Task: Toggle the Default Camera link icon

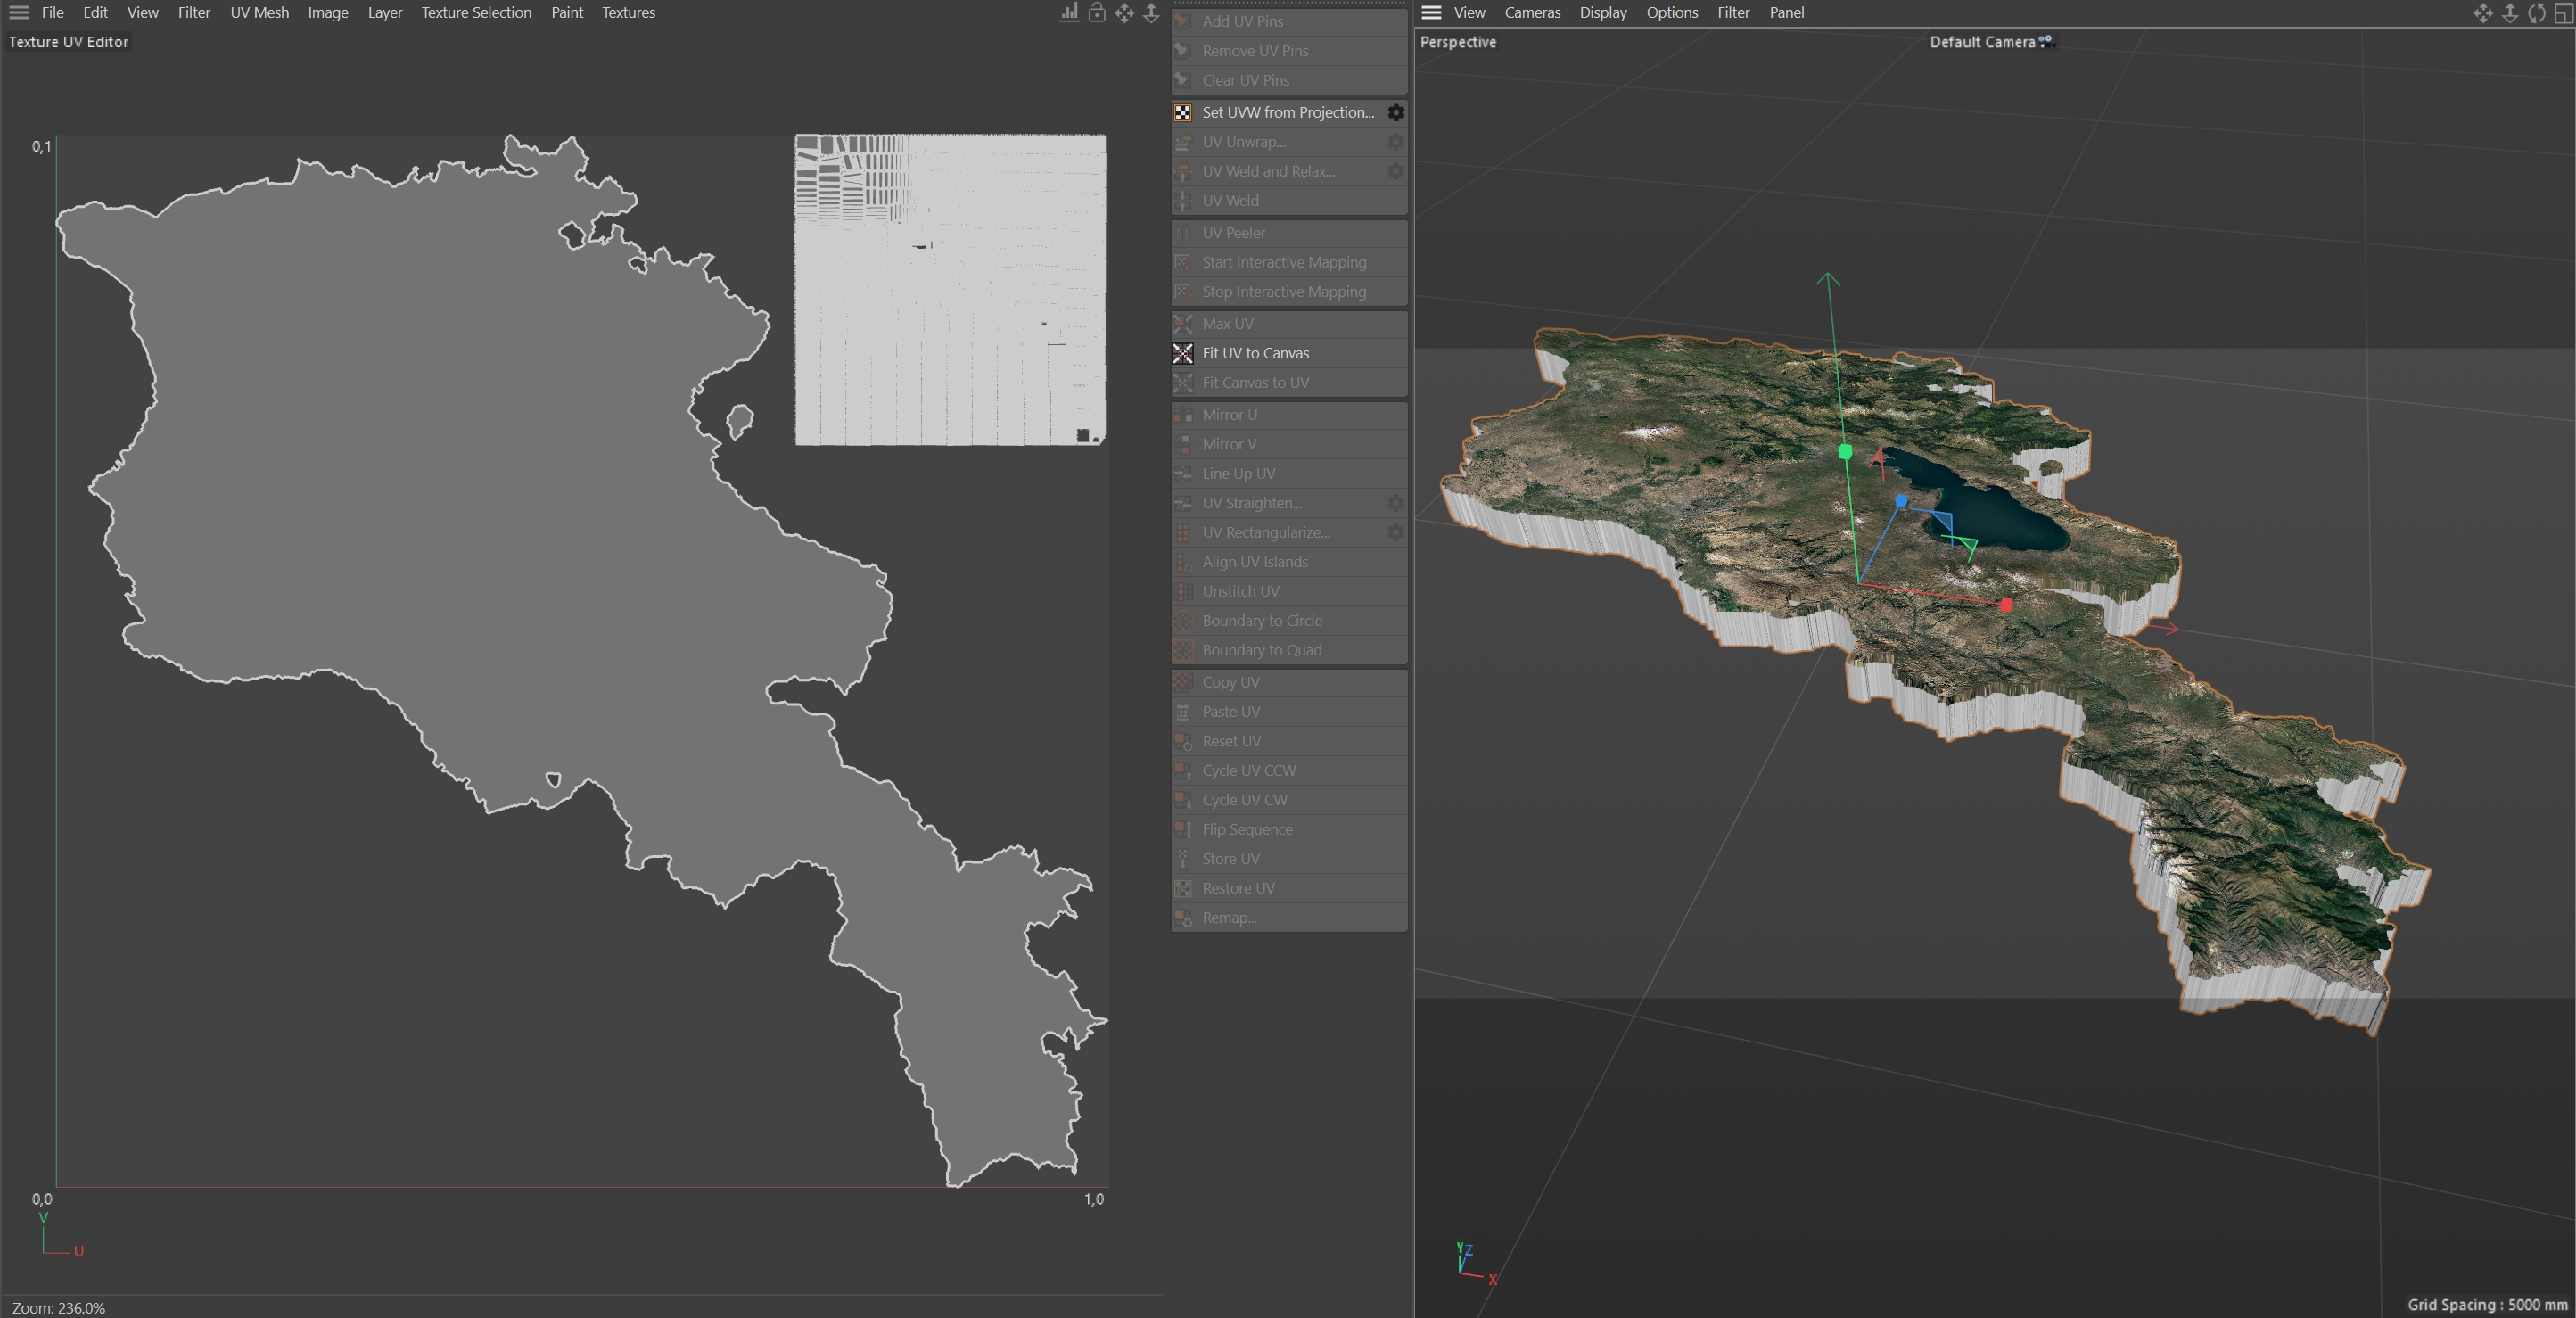Action: point(2047,42)
